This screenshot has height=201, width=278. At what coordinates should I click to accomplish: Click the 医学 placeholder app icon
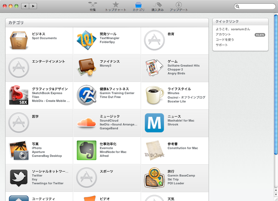tap(19, 123)
